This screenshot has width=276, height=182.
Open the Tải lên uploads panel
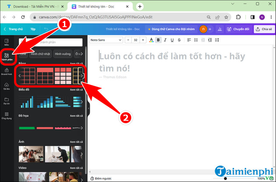(x=7, y=86)
